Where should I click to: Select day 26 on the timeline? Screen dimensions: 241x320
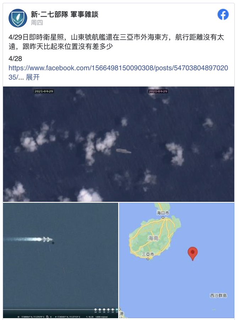pos(104,310)
